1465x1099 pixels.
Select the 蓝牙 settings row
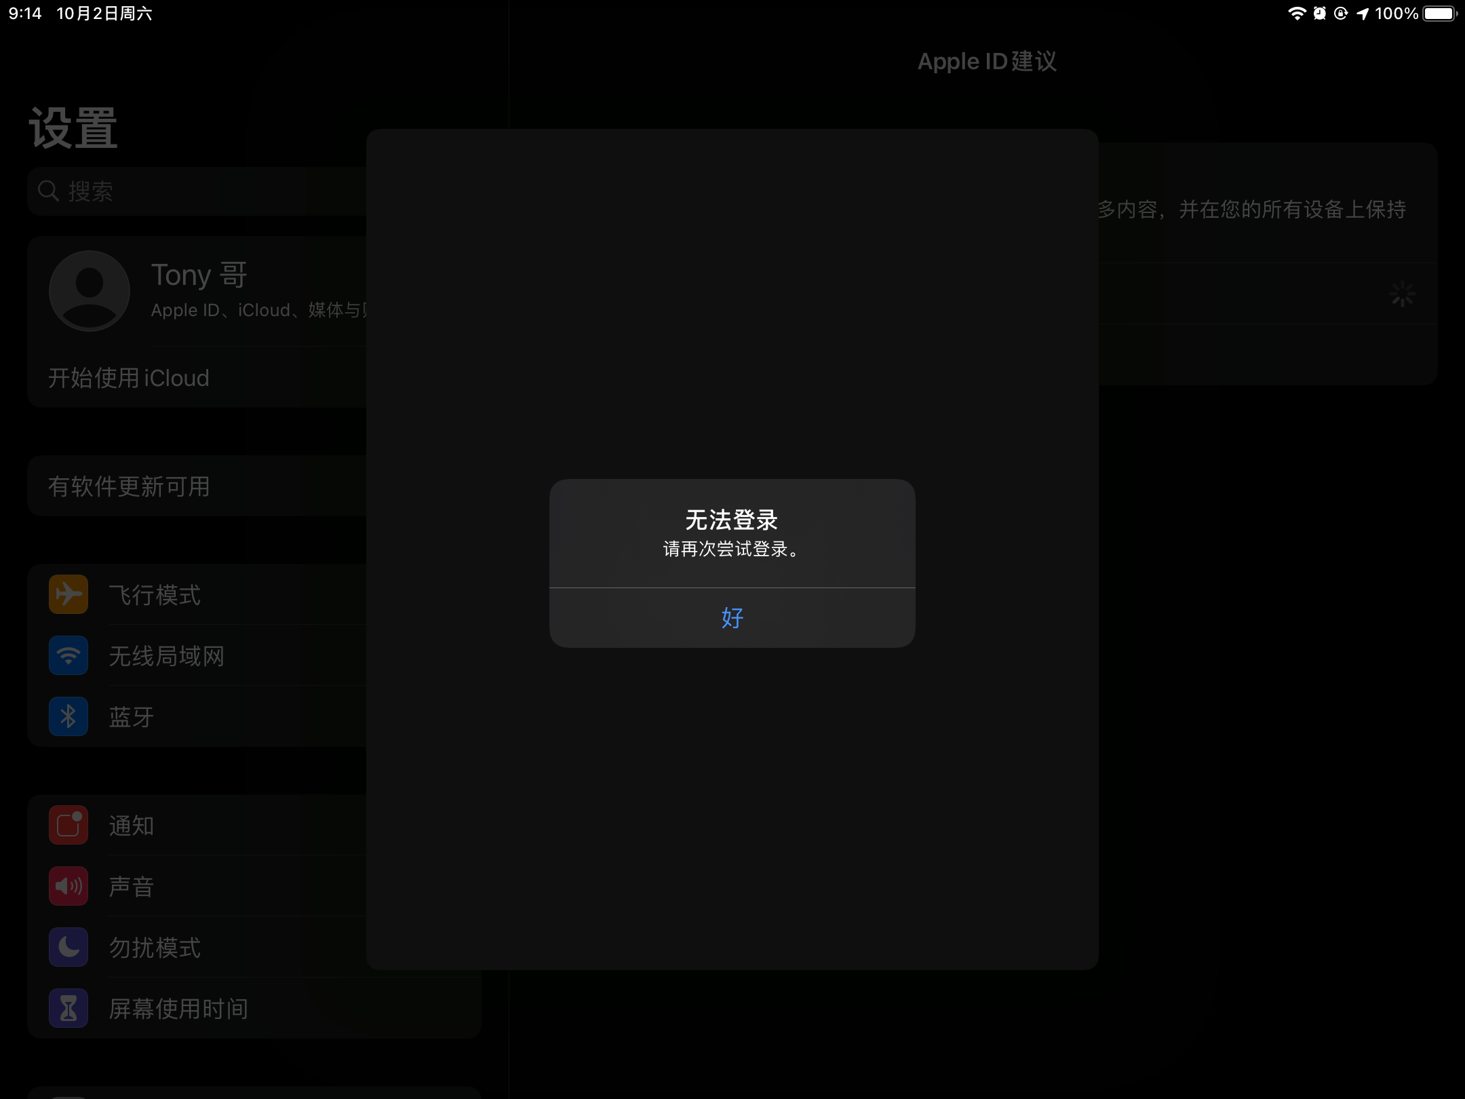tap(132, 717)
